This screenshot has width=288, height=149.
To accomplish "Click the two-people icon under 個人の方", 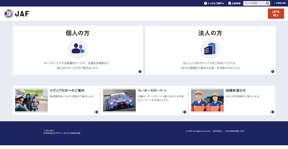I will tap(78, 49).
